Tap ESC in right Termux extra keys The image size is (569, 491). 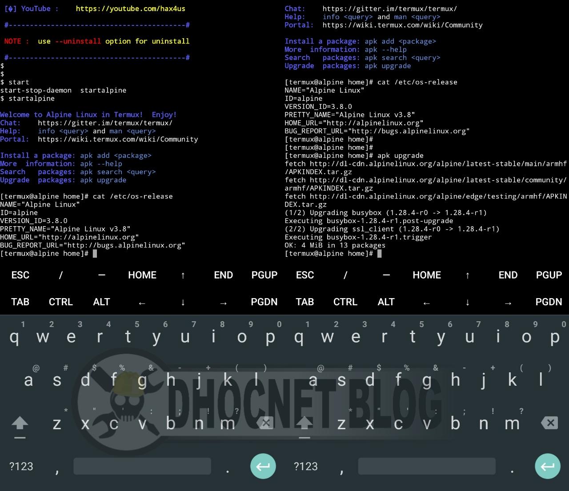point(305,275)
